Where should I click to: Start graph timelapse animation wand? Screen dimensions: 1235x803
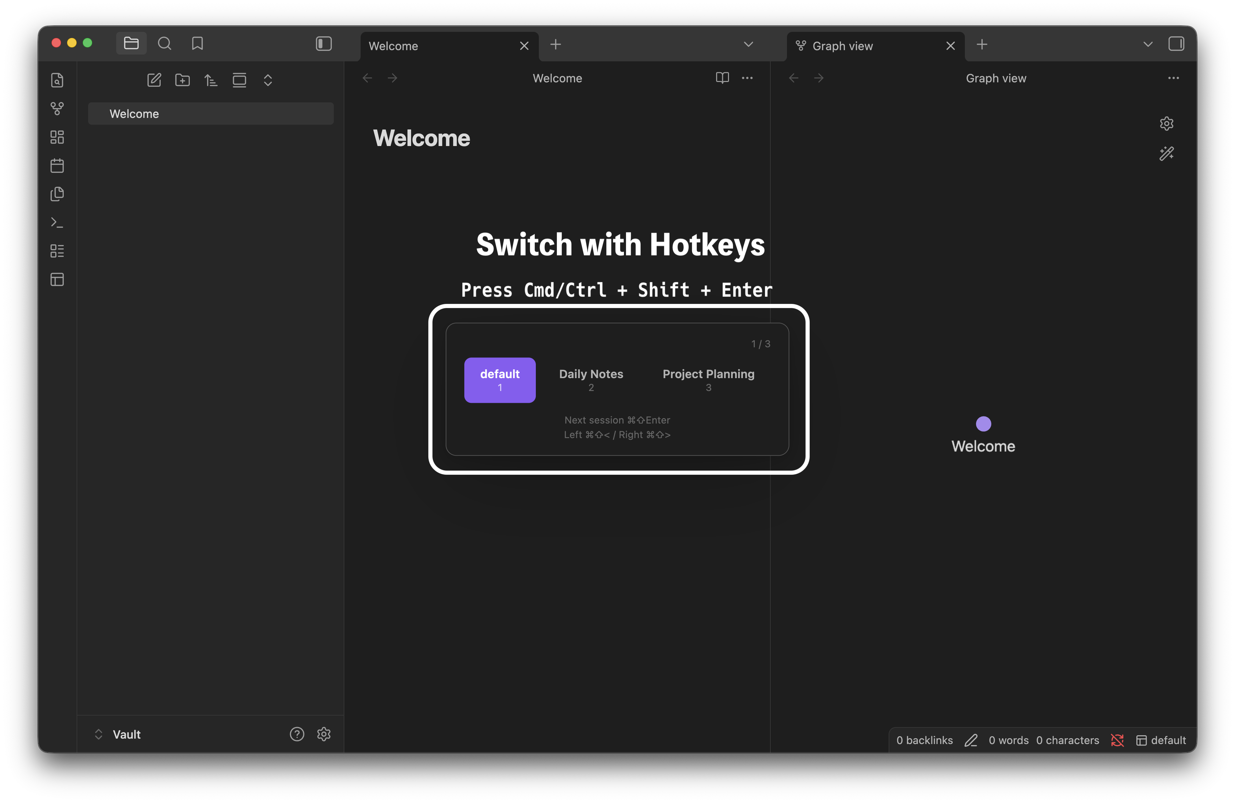pos(1167,153)
